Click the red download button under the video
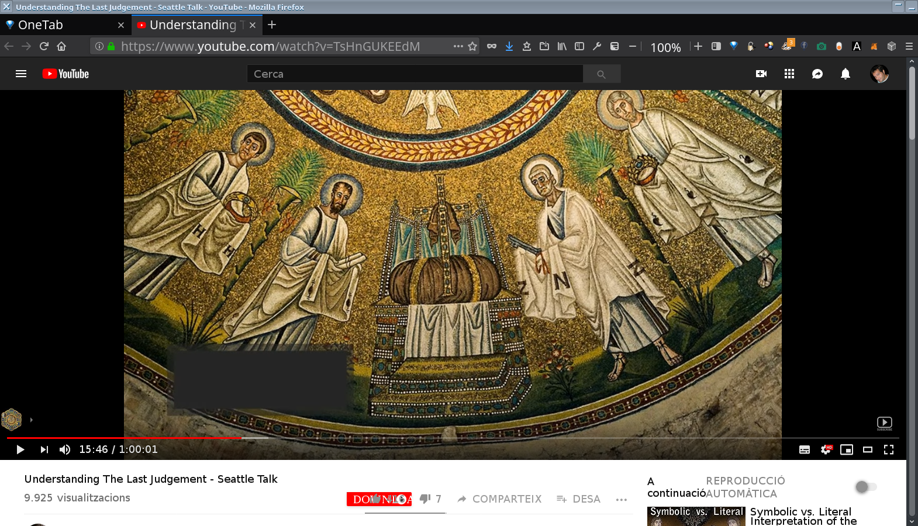This screenshot has height=526, width=918. 379,499
